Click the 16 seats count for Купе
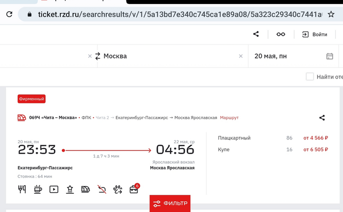 [290, 149]
